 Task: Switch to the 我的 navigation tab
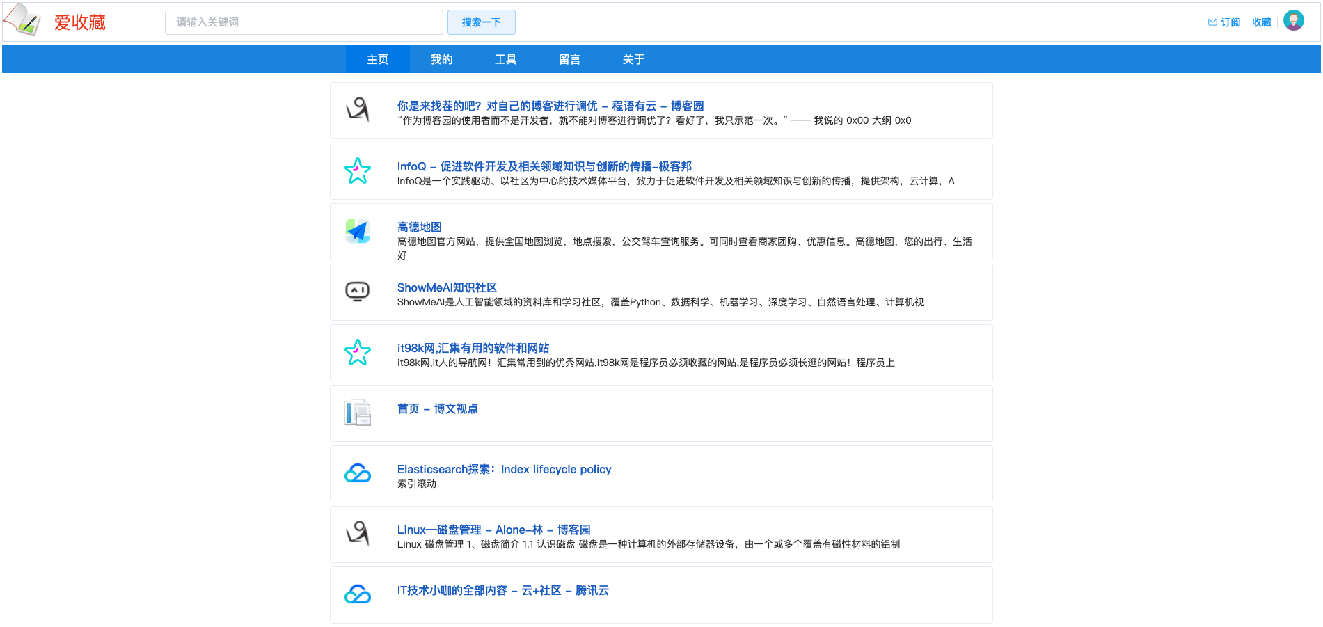(x=442, y=60)
